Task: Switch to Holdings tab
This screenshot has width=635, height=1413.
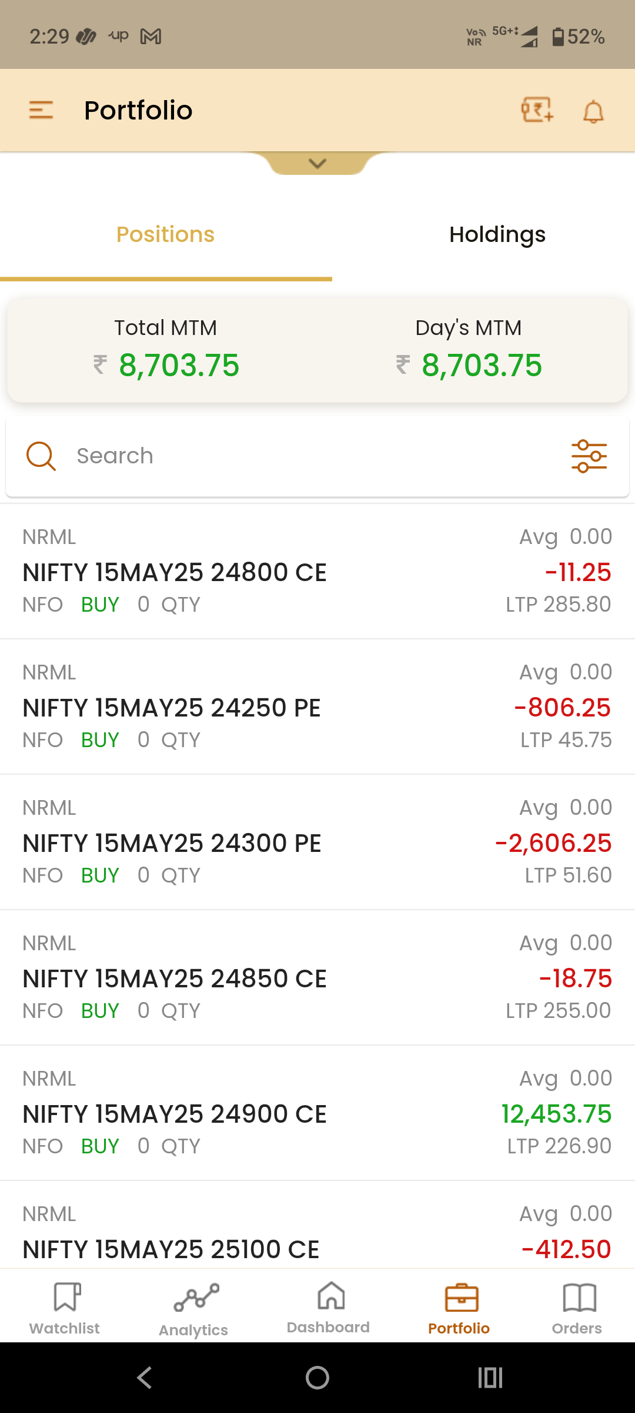Action: (497, 235)
